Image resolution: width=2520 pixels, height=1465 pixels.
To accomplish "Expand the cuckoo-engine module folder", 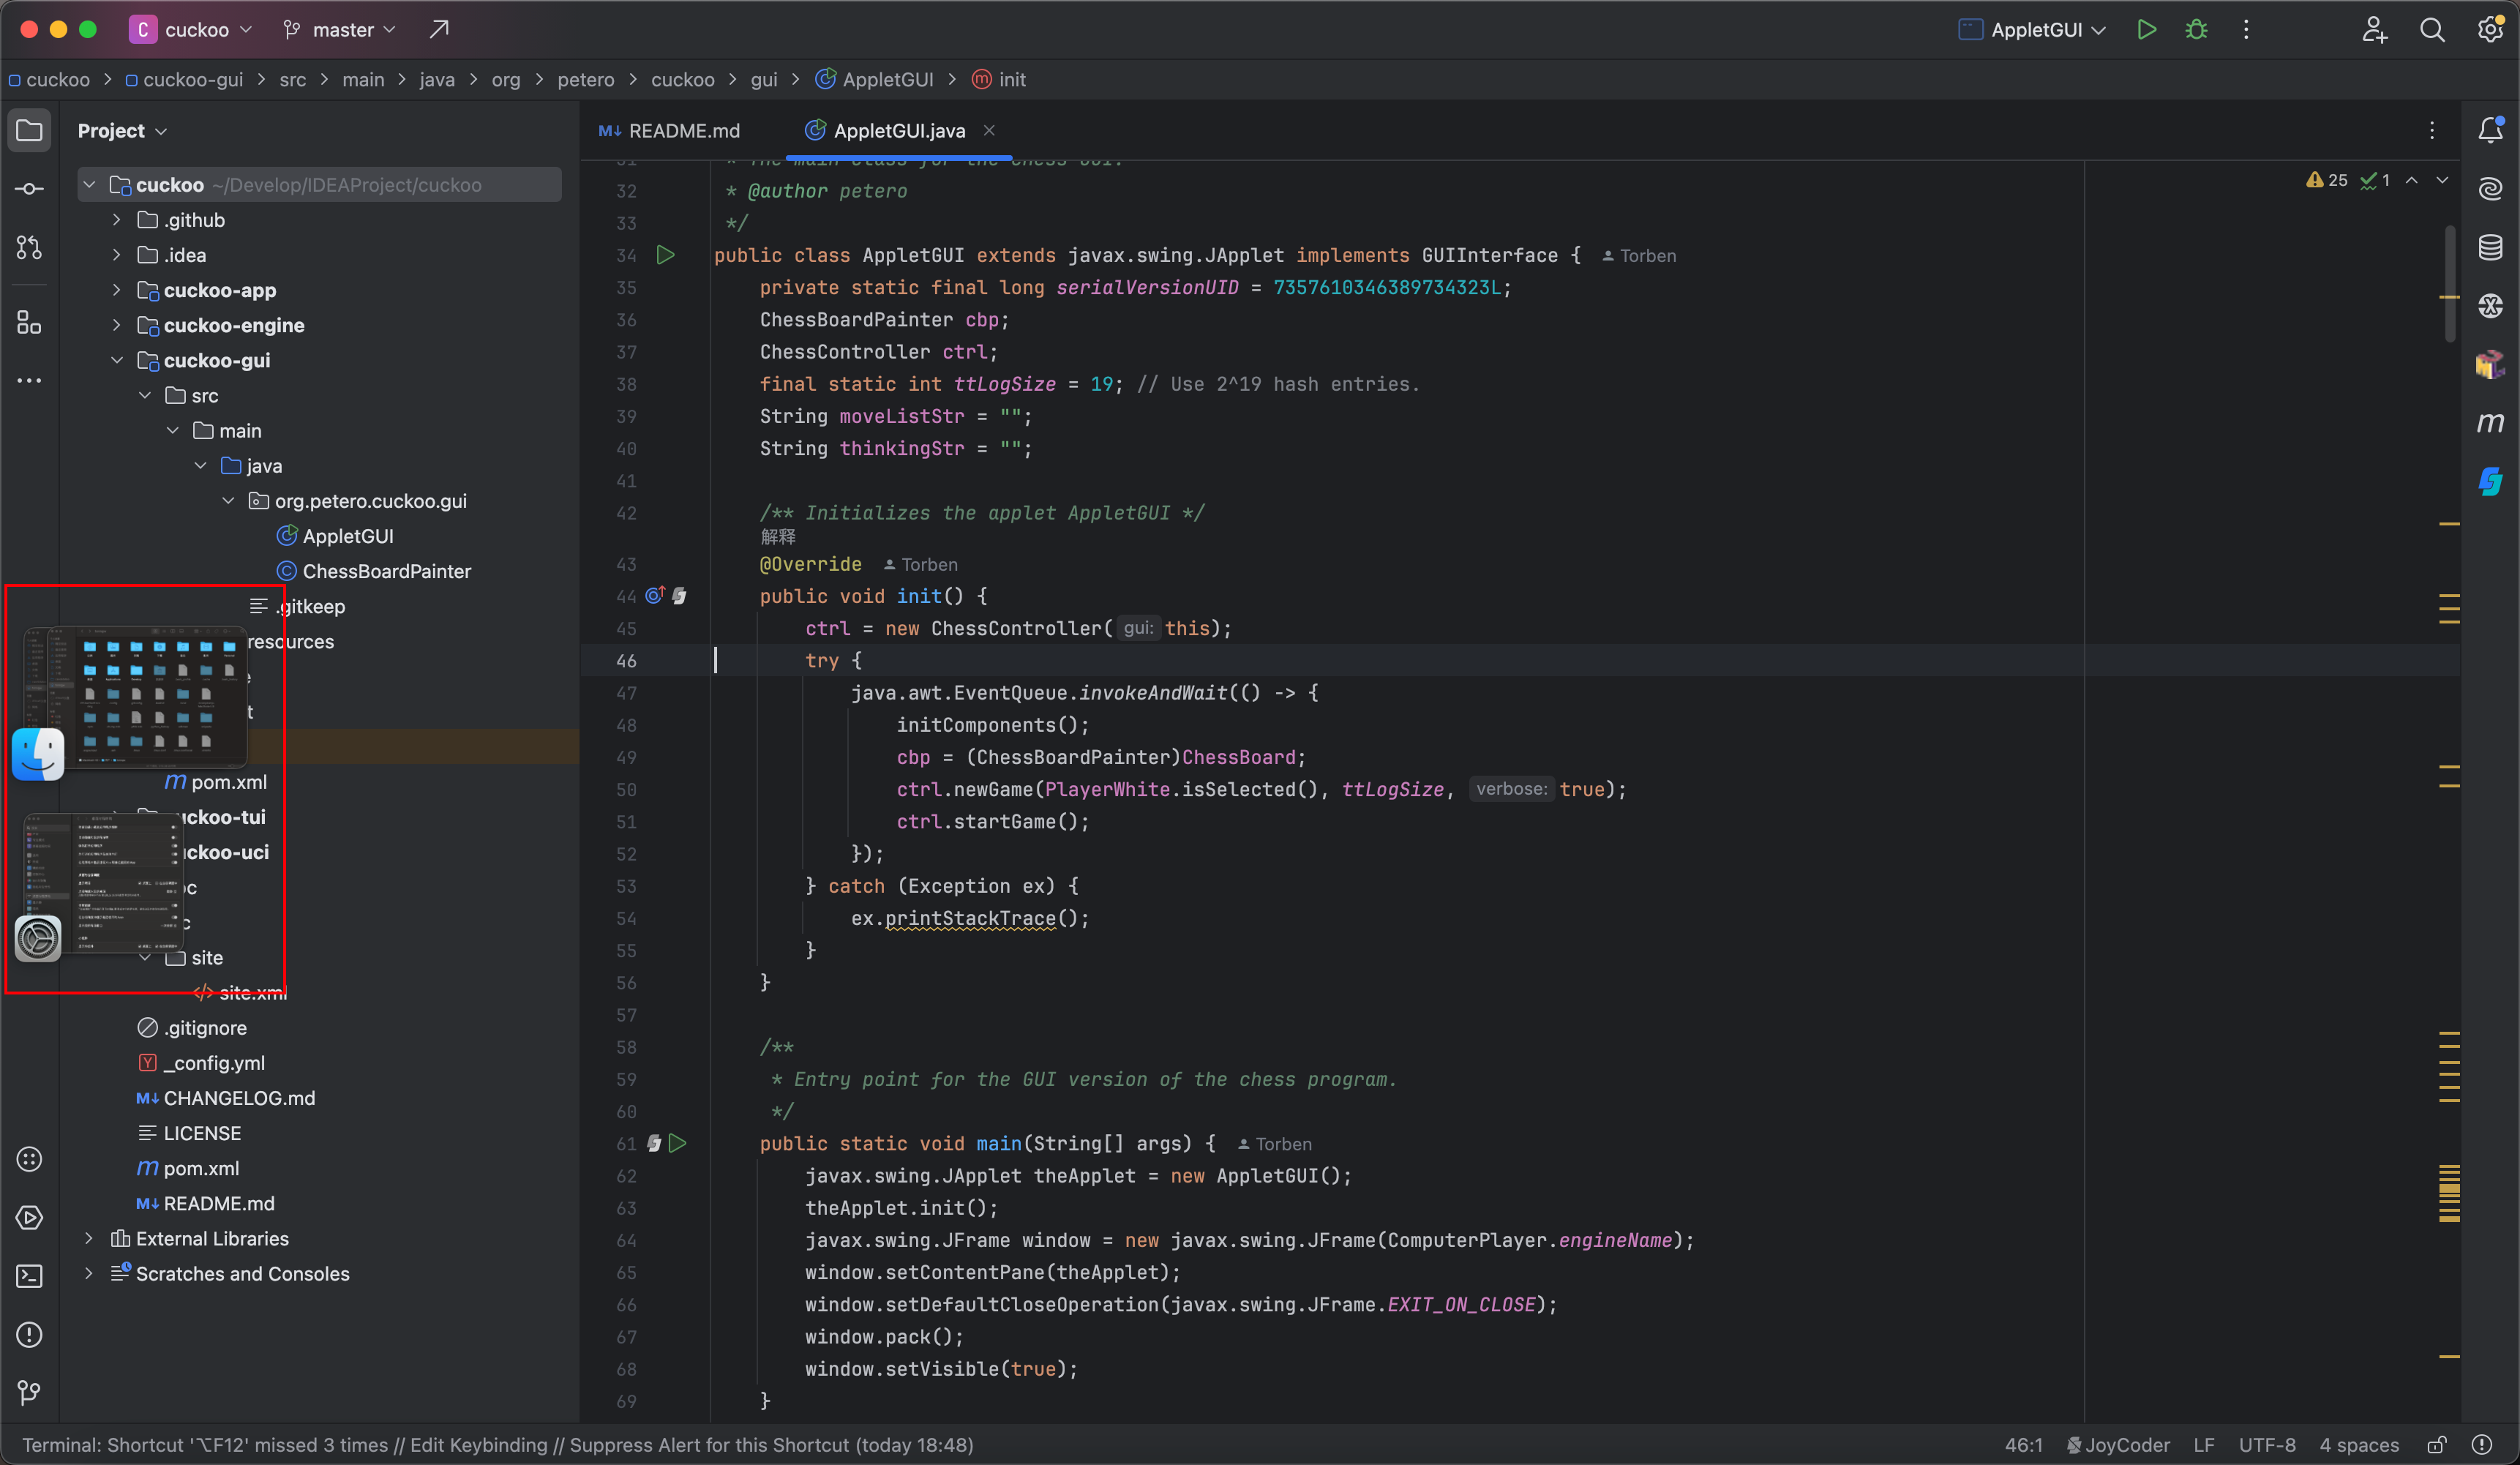I will tap(117, 325).
